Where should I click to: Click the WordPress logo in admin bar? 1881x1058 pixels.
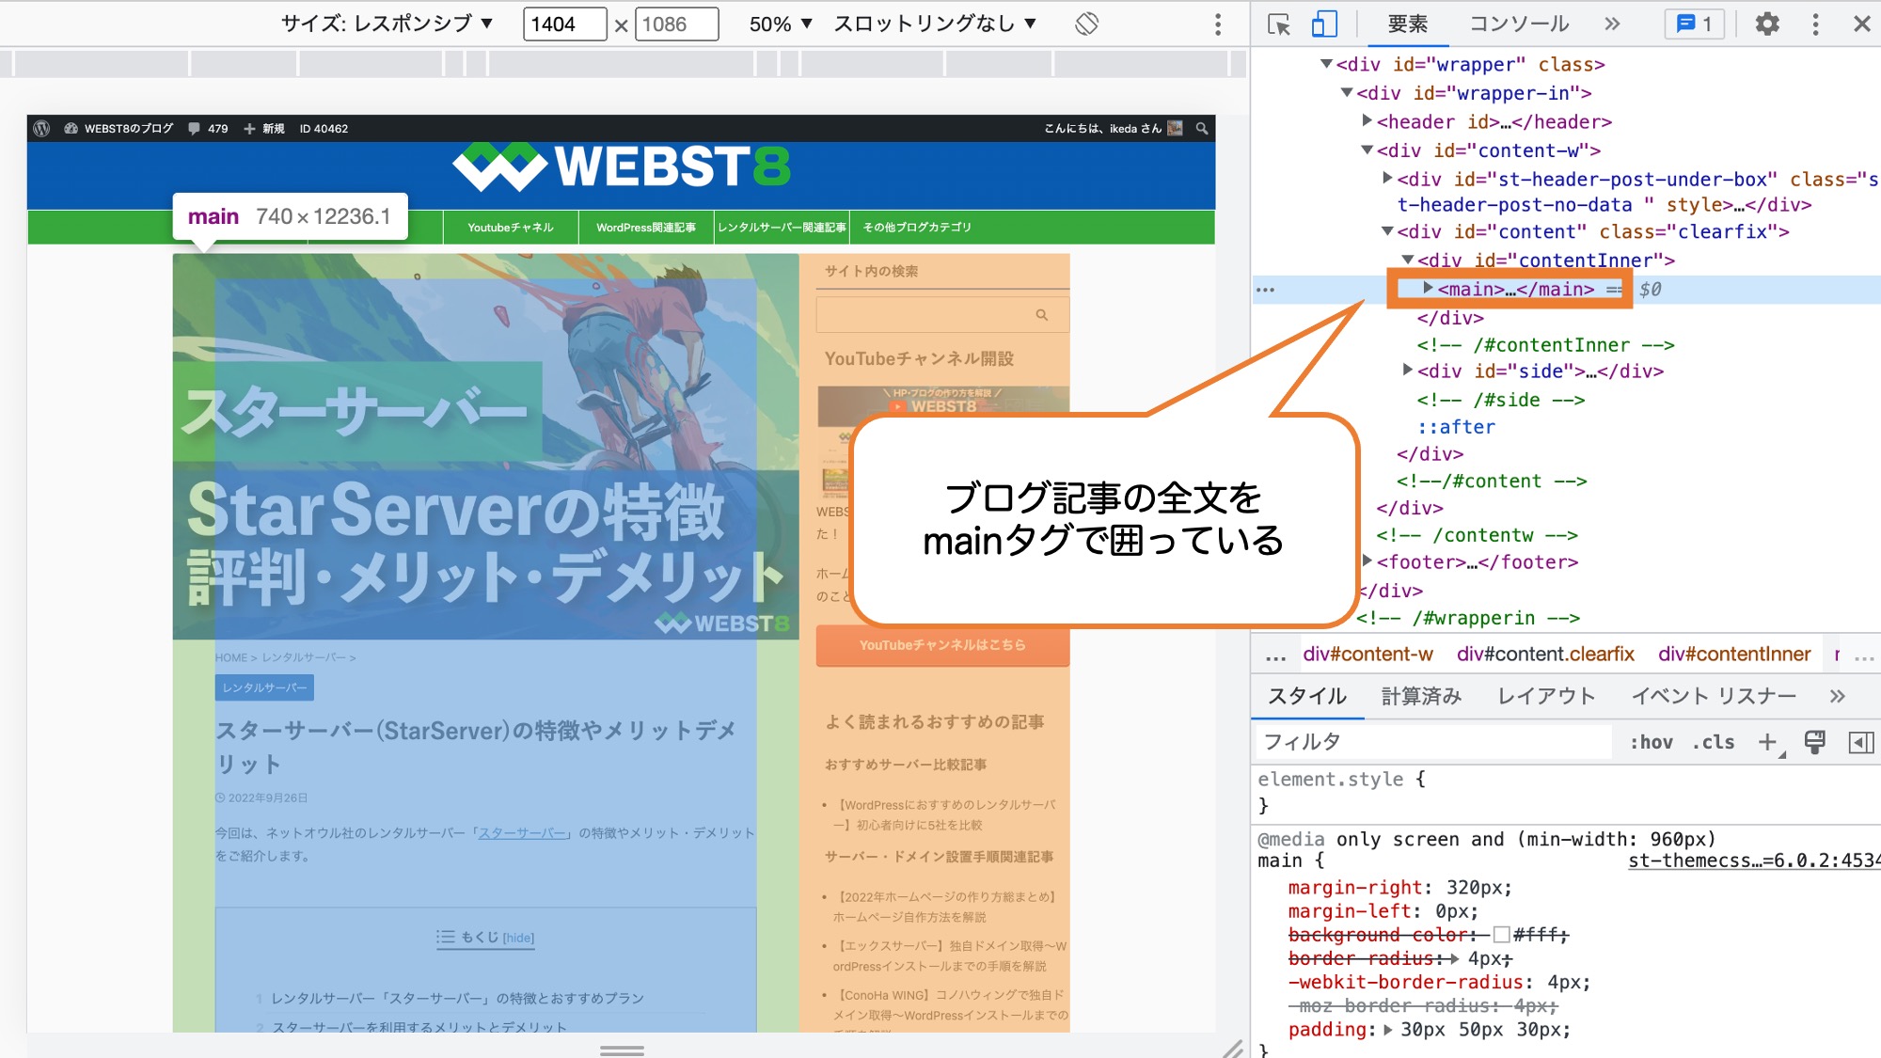pos(41,129)
